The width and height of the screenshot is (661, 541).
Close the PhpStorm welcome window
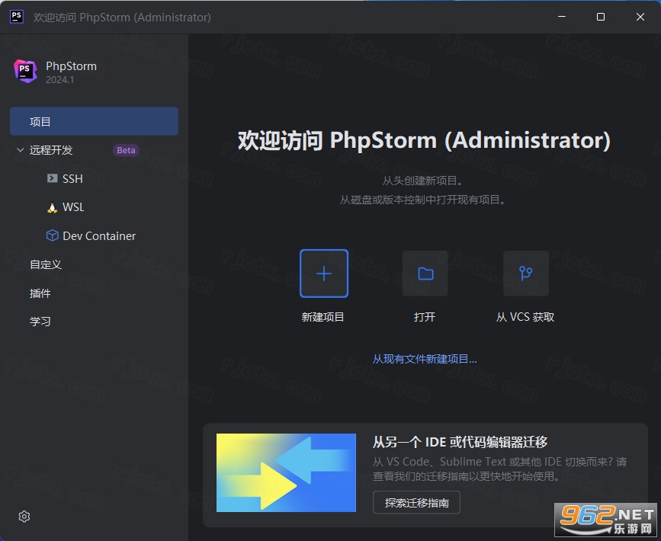(640, 17)
